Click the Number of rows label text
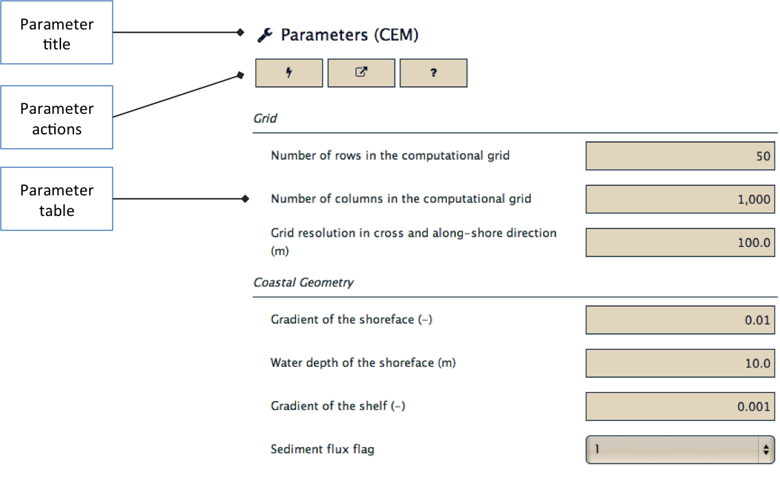Image resolution: width=780 pixels, height=480 pixels. (390, 156)
